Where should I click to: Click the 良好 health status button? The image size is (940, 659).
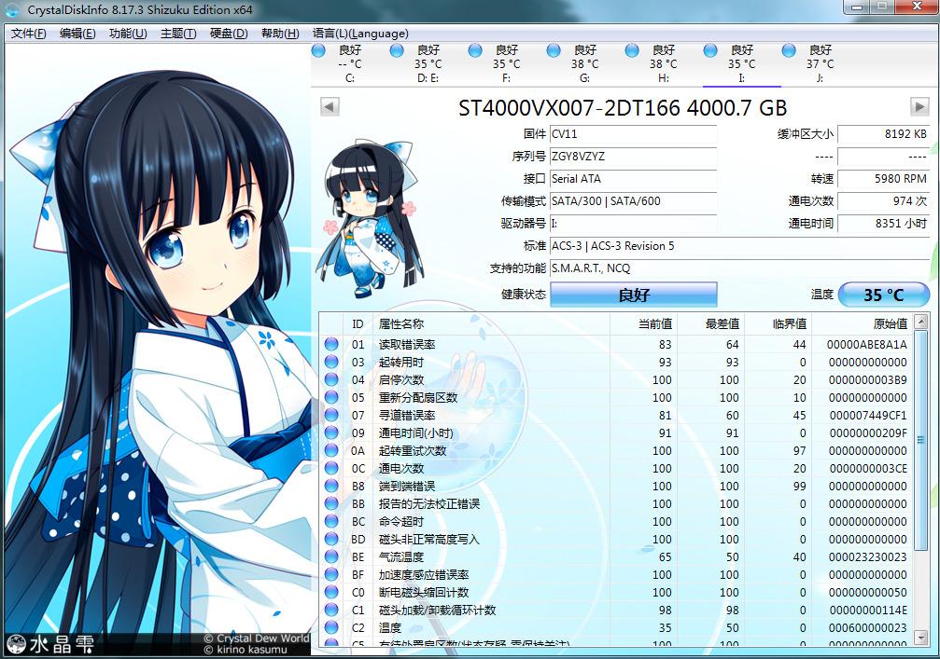[x=634, y=295]
